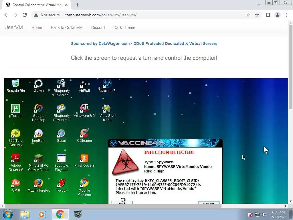The width and height of the screenshot is (293, 220).
Task: Click the Not secure warning indicator
Action: point(47,15)
